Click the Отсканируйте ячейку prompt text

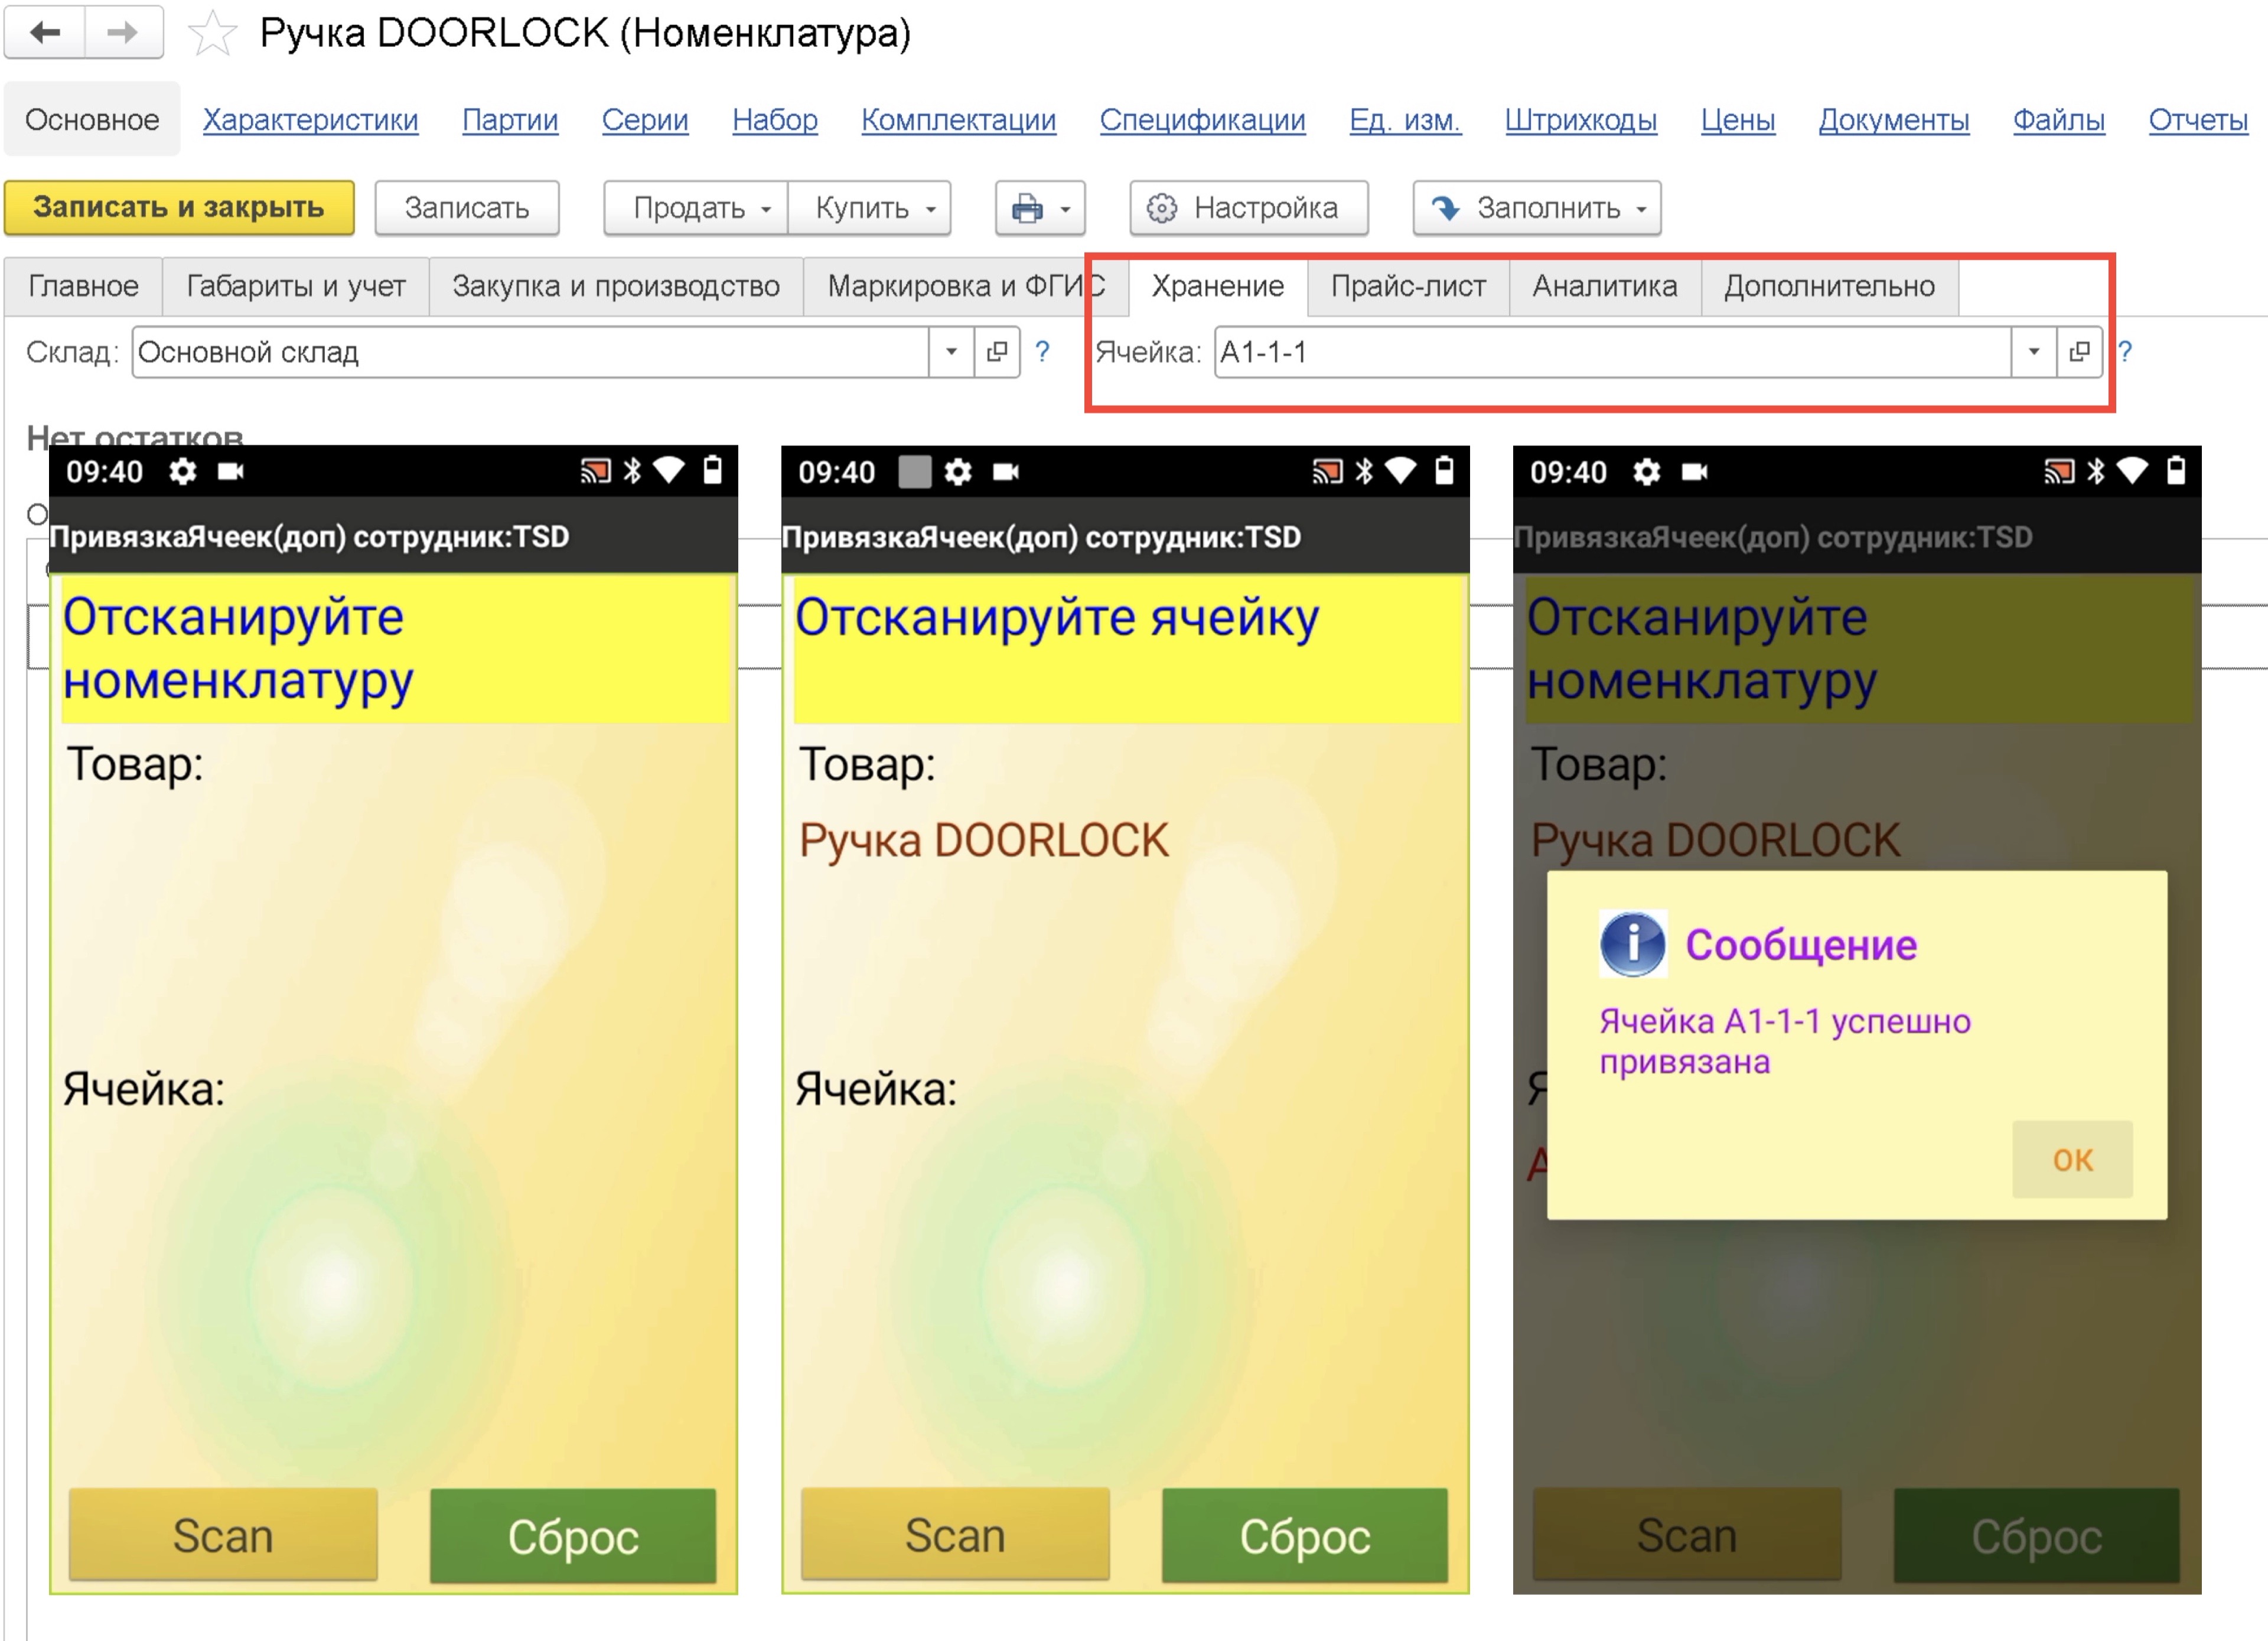coord(1057,617)
